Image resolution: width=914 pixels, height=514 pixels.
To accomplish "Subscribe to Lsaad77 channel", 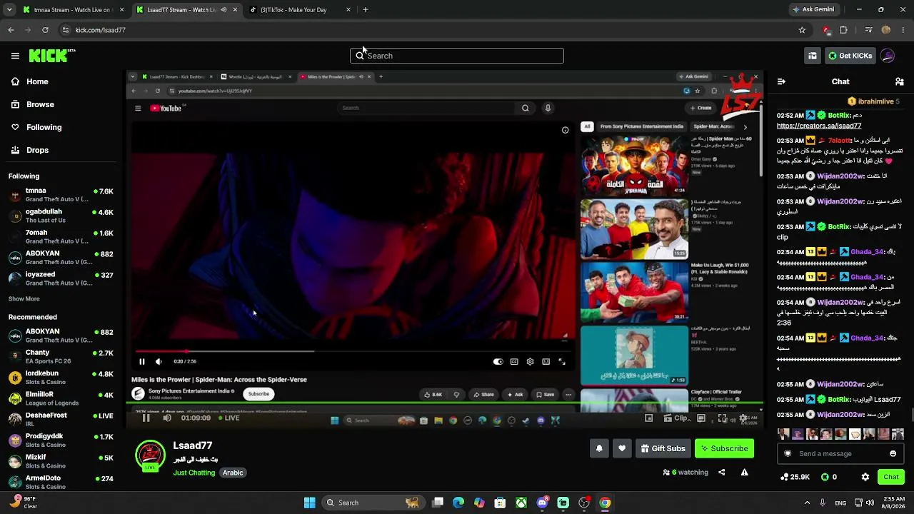I will 724,448.
